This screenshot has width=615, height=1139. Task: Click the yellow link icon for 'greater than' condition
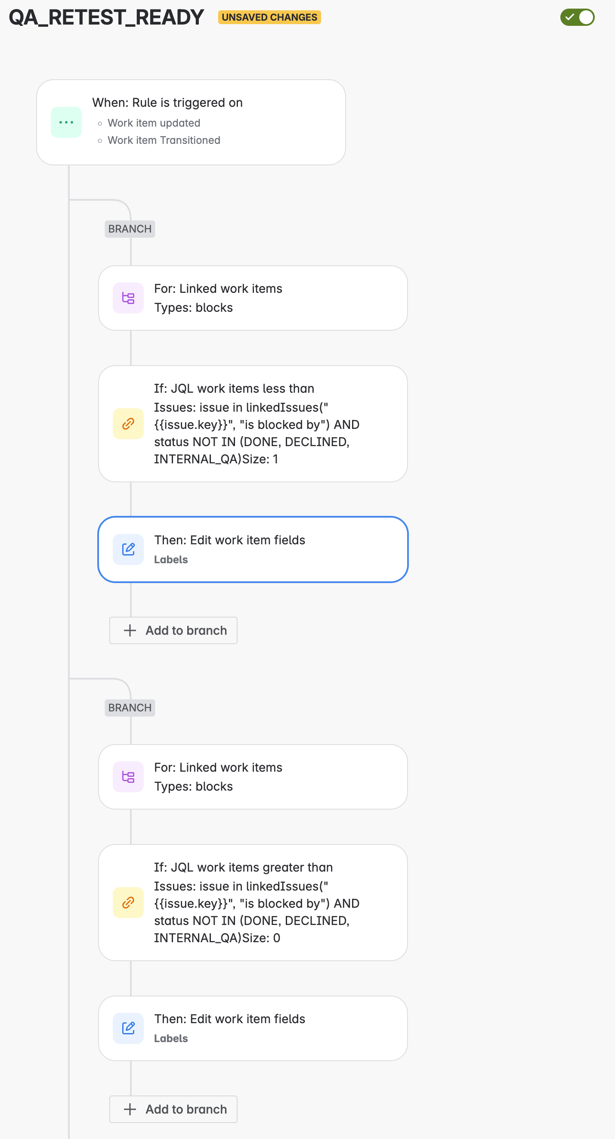128,903
